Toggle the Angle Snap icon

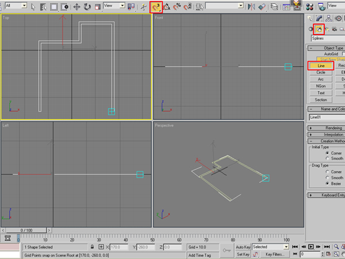tap(167, 7)
